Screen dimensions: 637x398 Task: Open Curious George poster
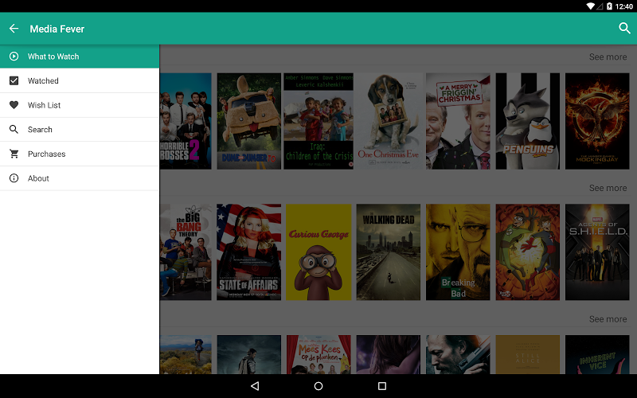click(x=318, y=252)
